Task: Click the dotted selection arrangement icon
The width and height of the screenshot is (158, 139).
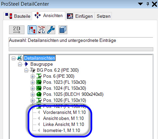Action: [x=42, y=30]
